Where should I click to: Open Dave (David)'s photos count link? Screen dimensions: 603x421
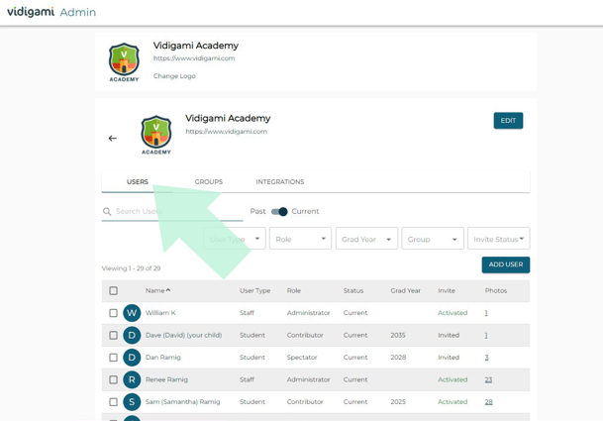coord(486,335)
